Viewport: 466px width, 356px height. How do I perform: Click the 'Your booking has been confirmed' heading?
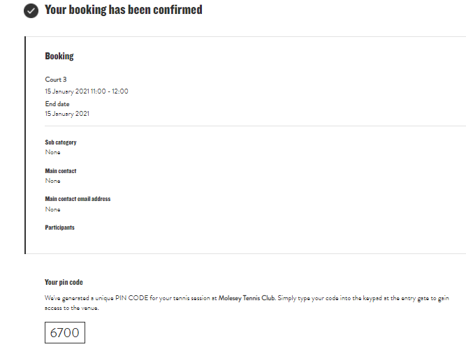[124, 10]
